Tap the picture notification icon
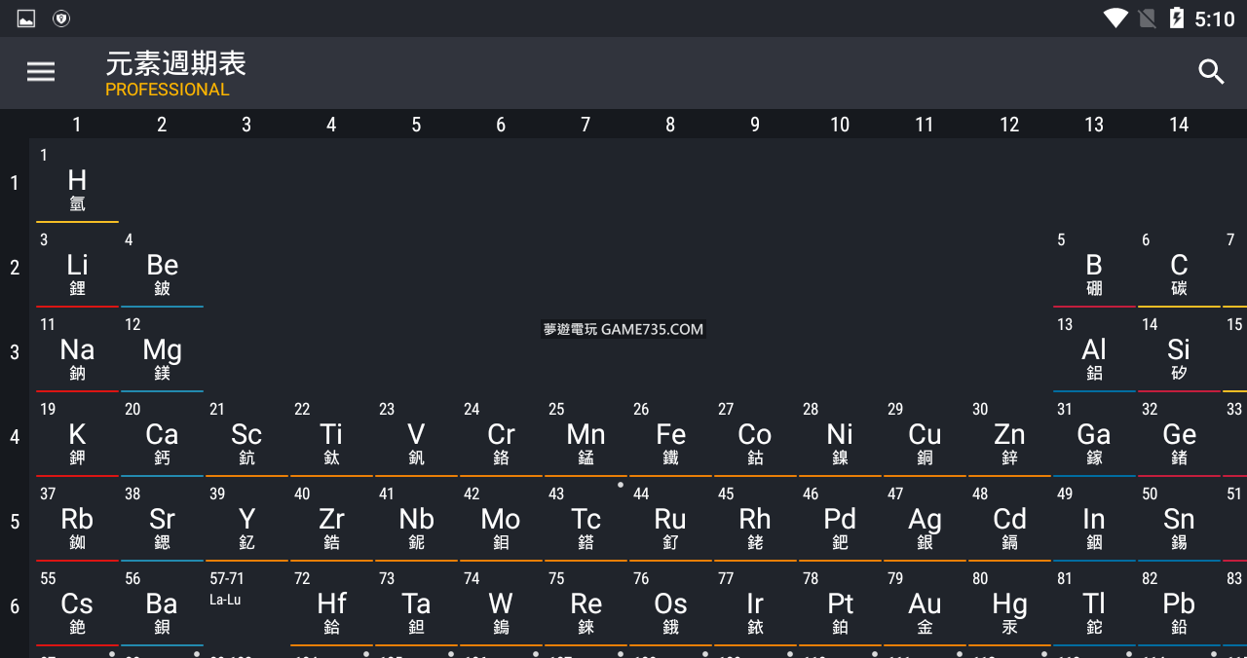This screenshot has height=658, width=1247. [x=26, y=18]
